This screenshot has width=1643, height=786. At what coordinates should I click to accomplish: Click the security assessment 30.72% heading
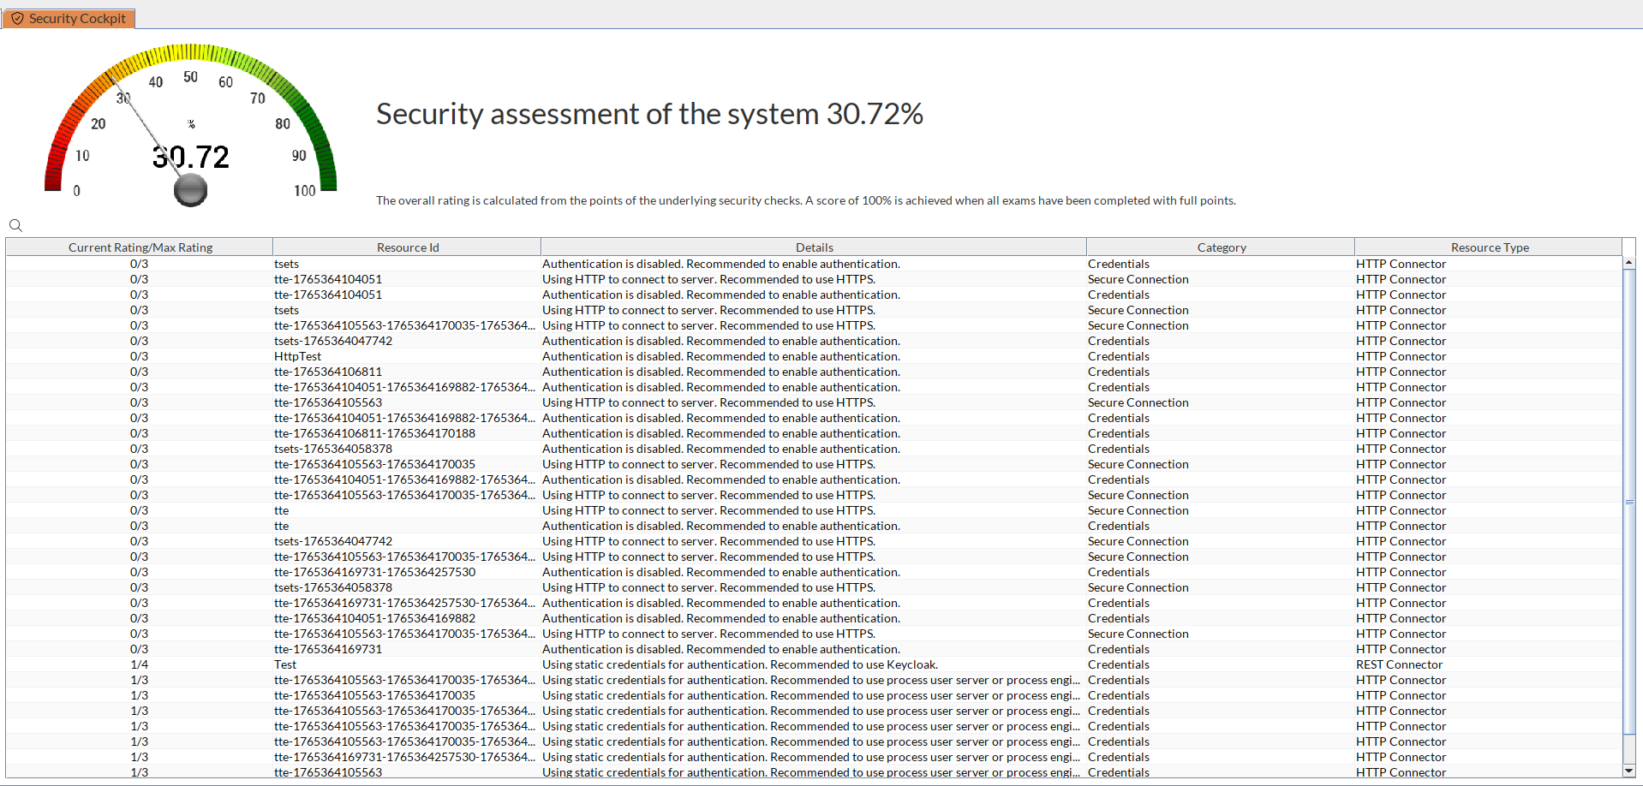(649, 114)
